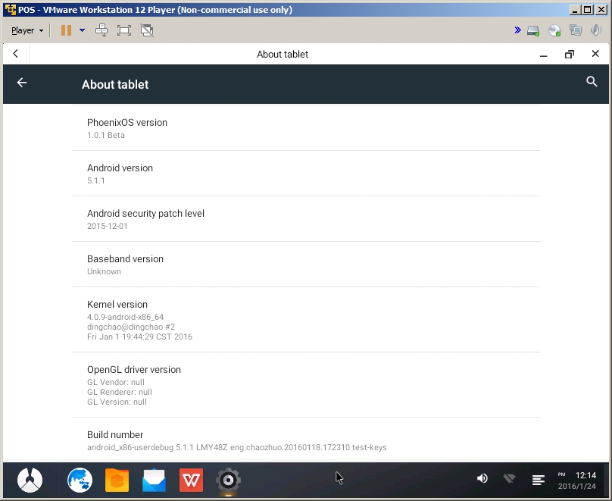Open the notification center icon
Image resolution: width=612 pixels, height=501 pixels.
539,480
